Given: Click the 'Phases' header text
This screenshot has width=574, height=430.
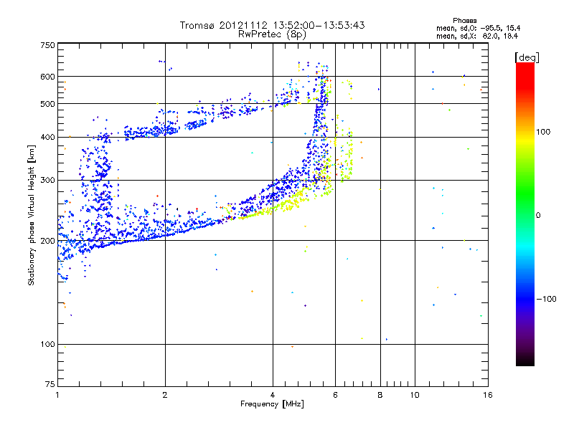Looking at the screenshot, I should 464,21.
